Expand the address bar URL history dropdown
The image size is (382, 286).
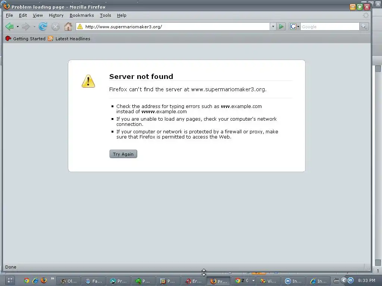[x=273, y=26]
